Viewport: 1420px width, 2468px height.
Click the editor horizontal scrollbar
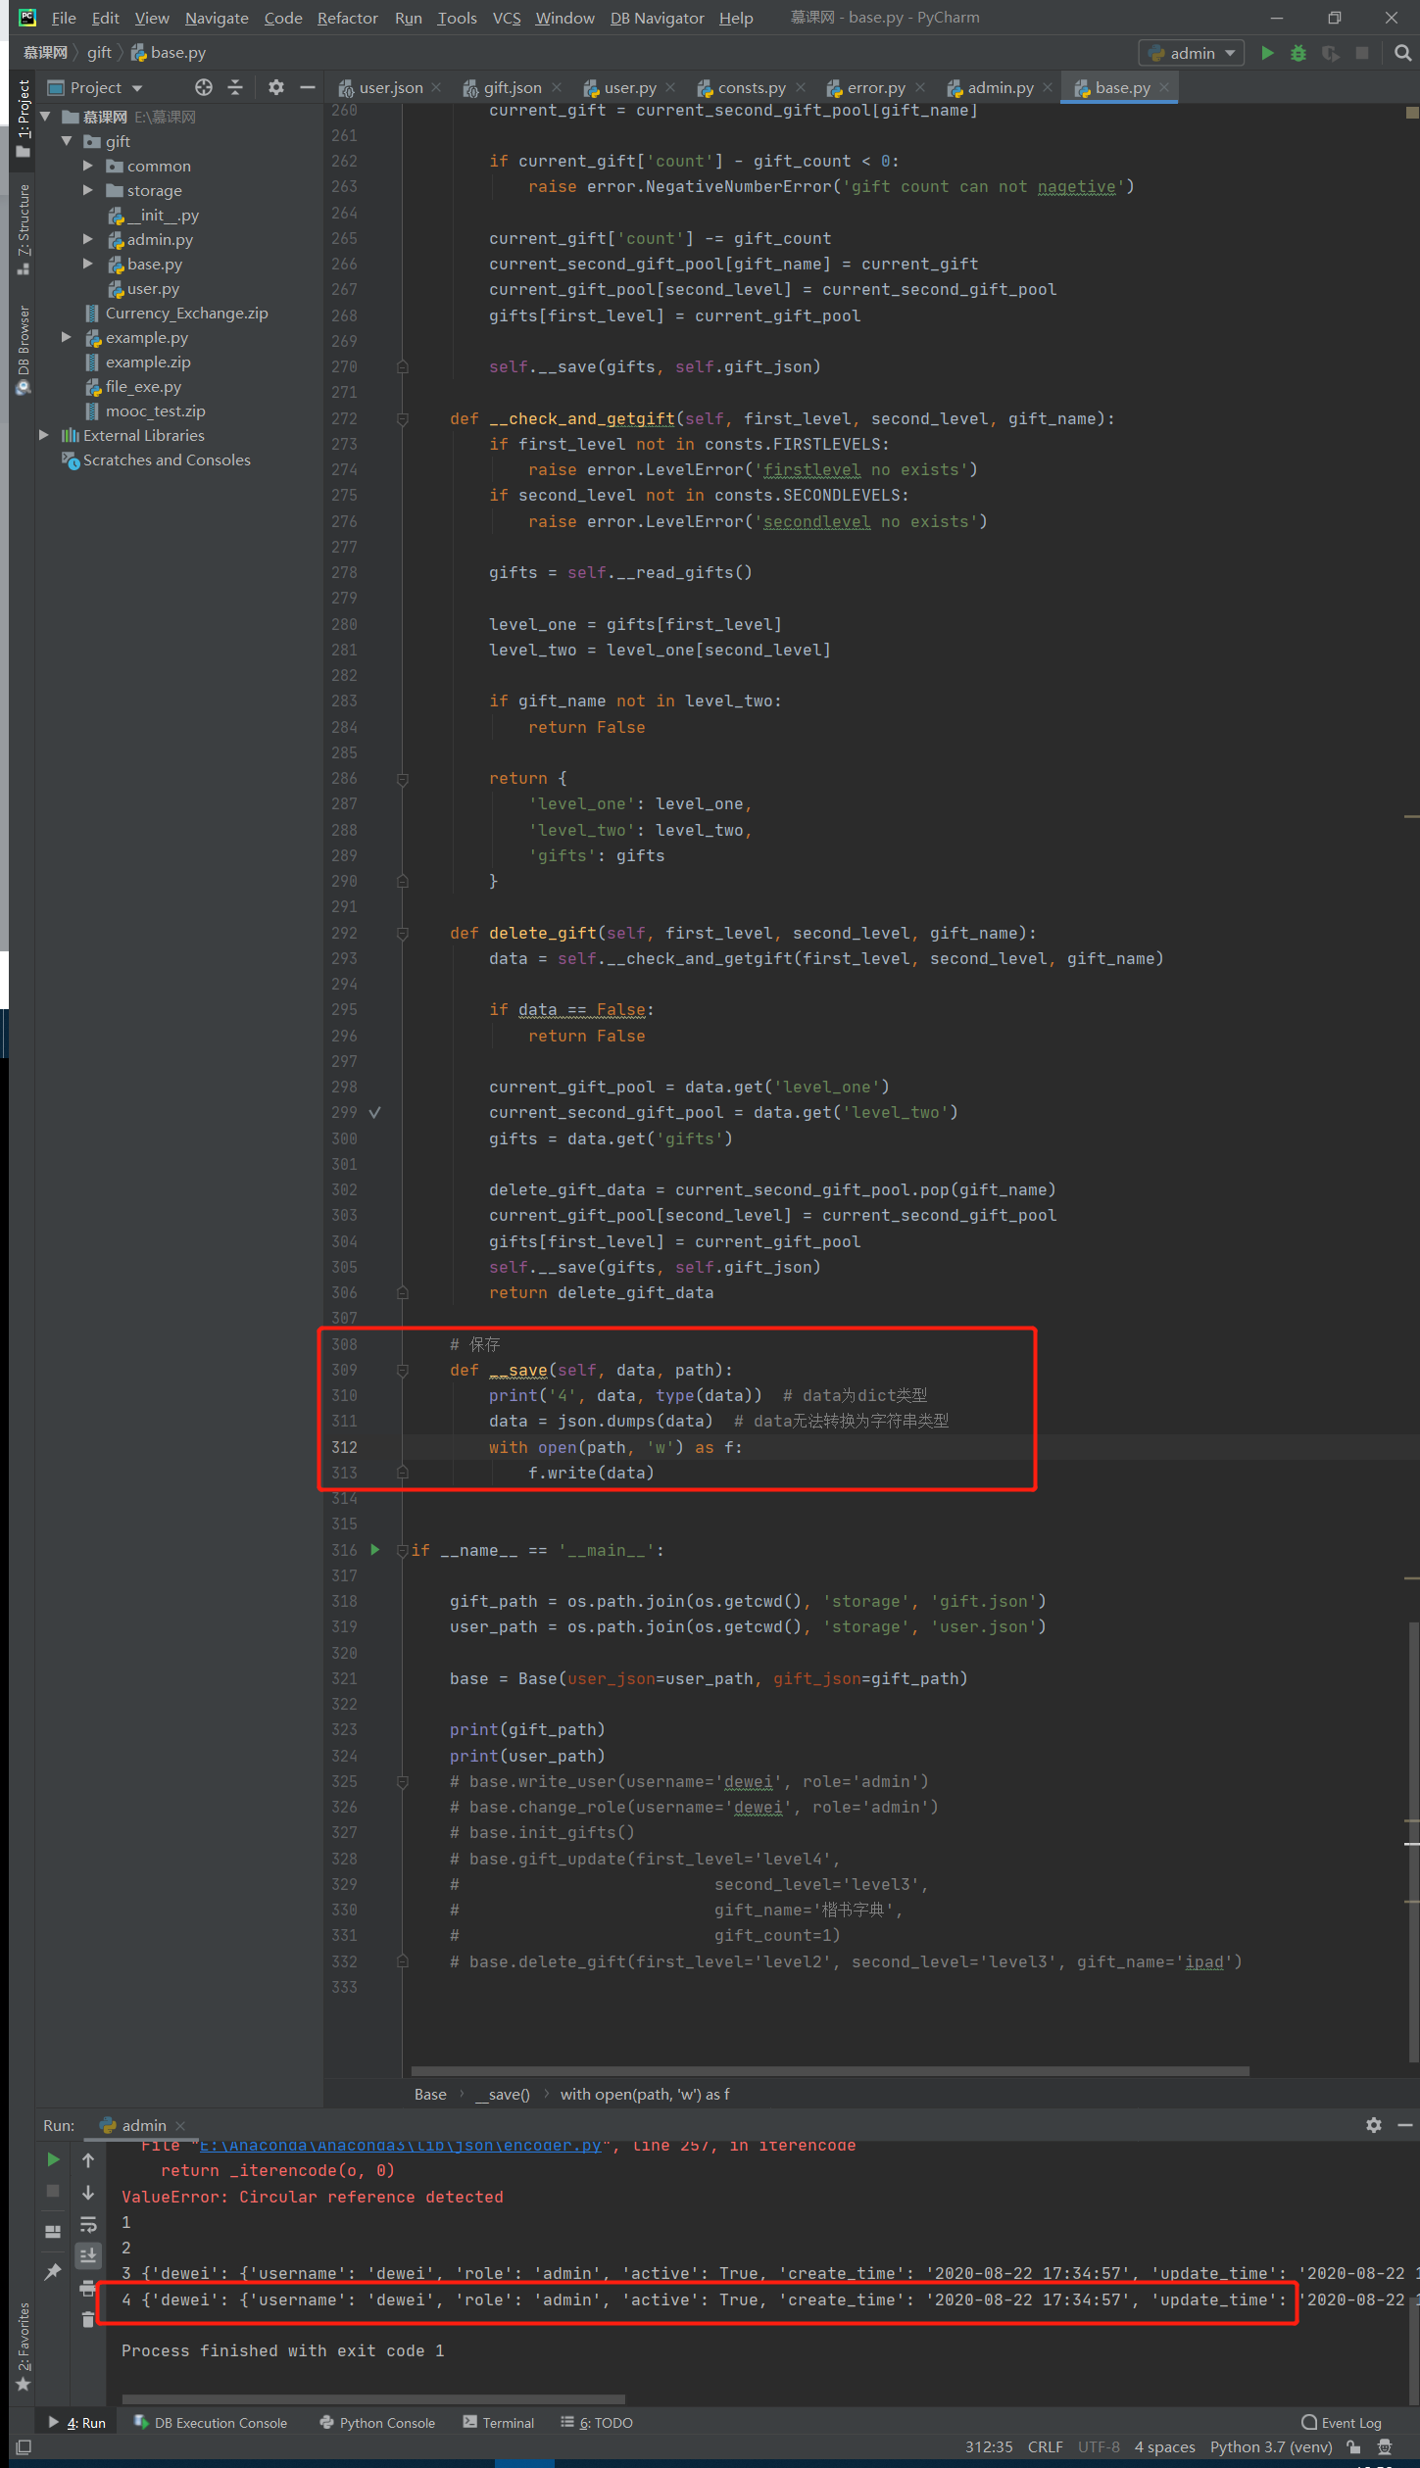(830, 2070)
